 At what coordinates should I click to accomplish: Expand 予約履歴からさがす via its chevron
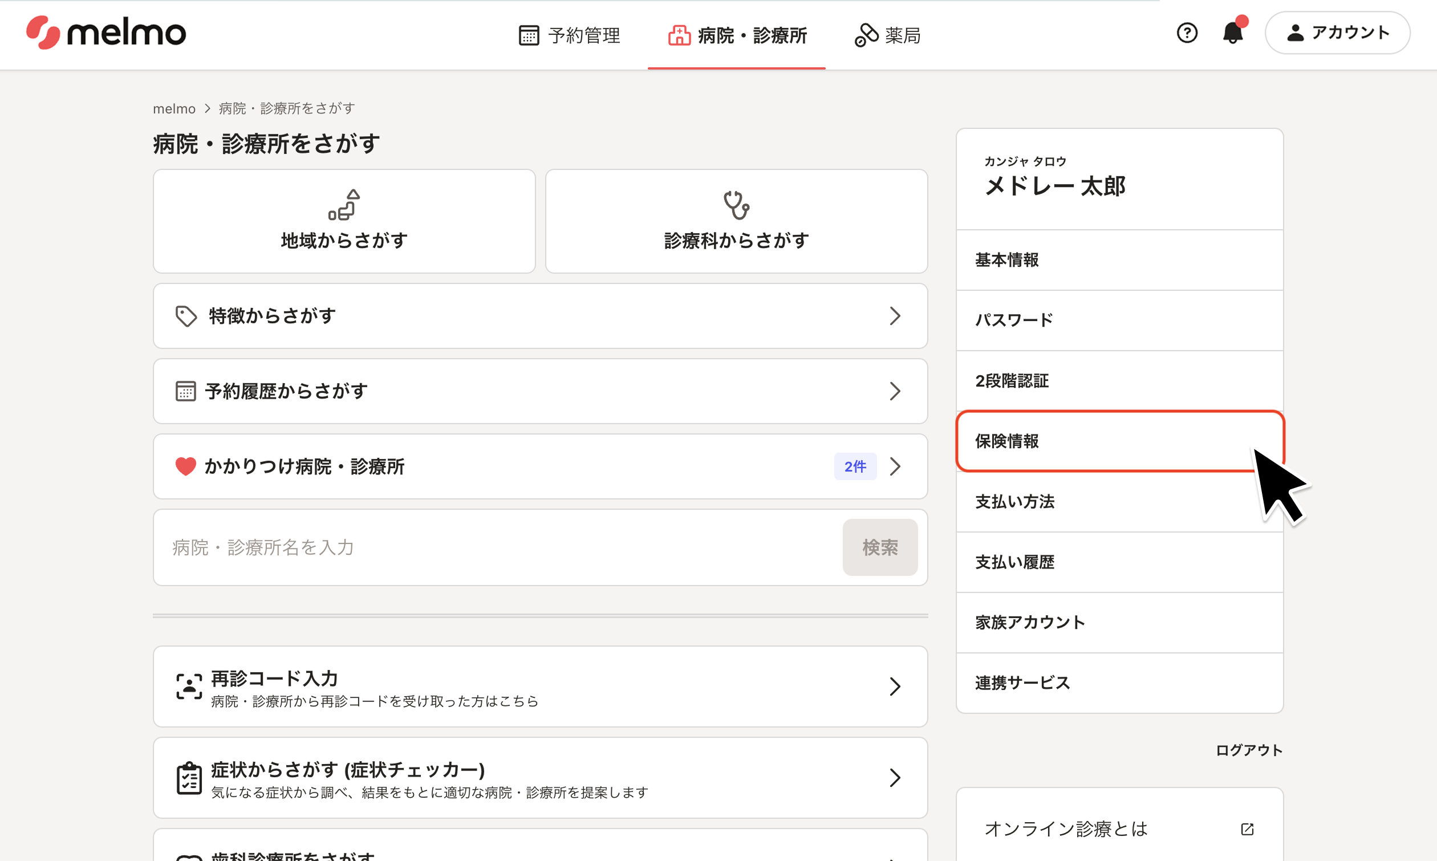(895, 392)
